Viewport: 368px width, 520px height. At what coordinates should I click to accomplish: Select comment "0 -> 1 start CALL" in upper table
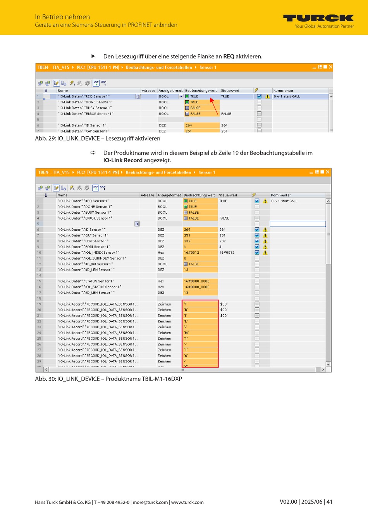pyautogui.click(x=287, y=96)
